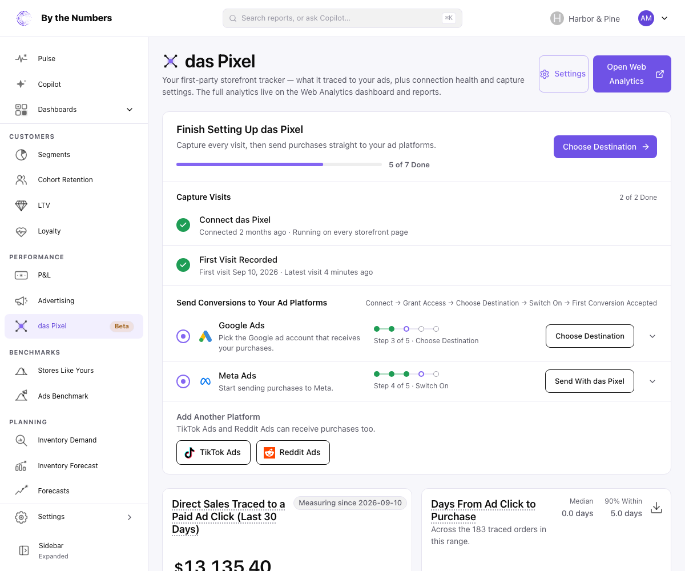Image resolution: width=685 pixels, height=571 pixels.
Task: Select Stores Like Yours benchmark
Action: 74,371
